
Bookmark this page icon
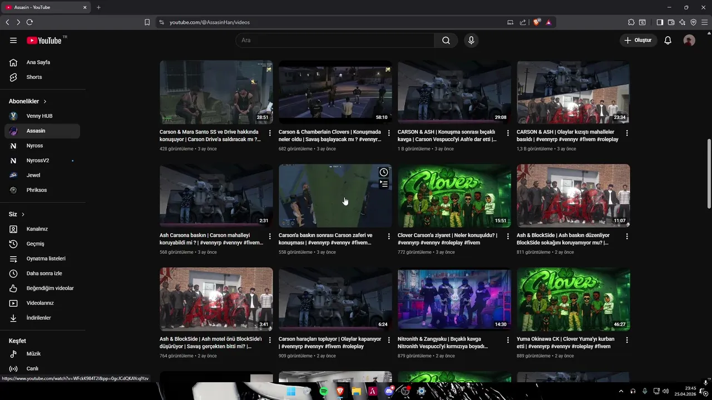pyautogui.click(x=147, y=22)
